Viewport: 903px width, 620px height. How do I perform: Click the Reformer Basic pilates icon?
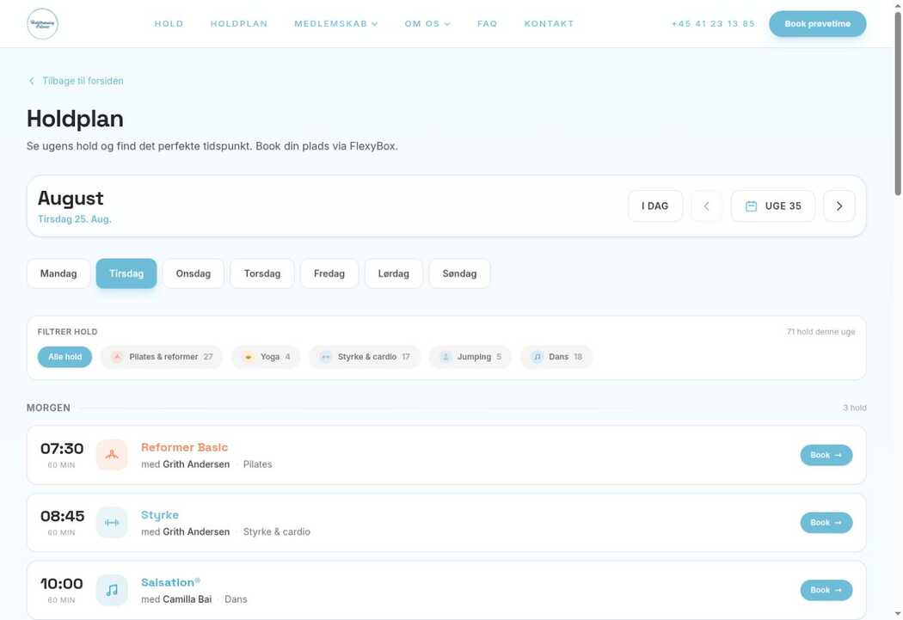[112, 455]
